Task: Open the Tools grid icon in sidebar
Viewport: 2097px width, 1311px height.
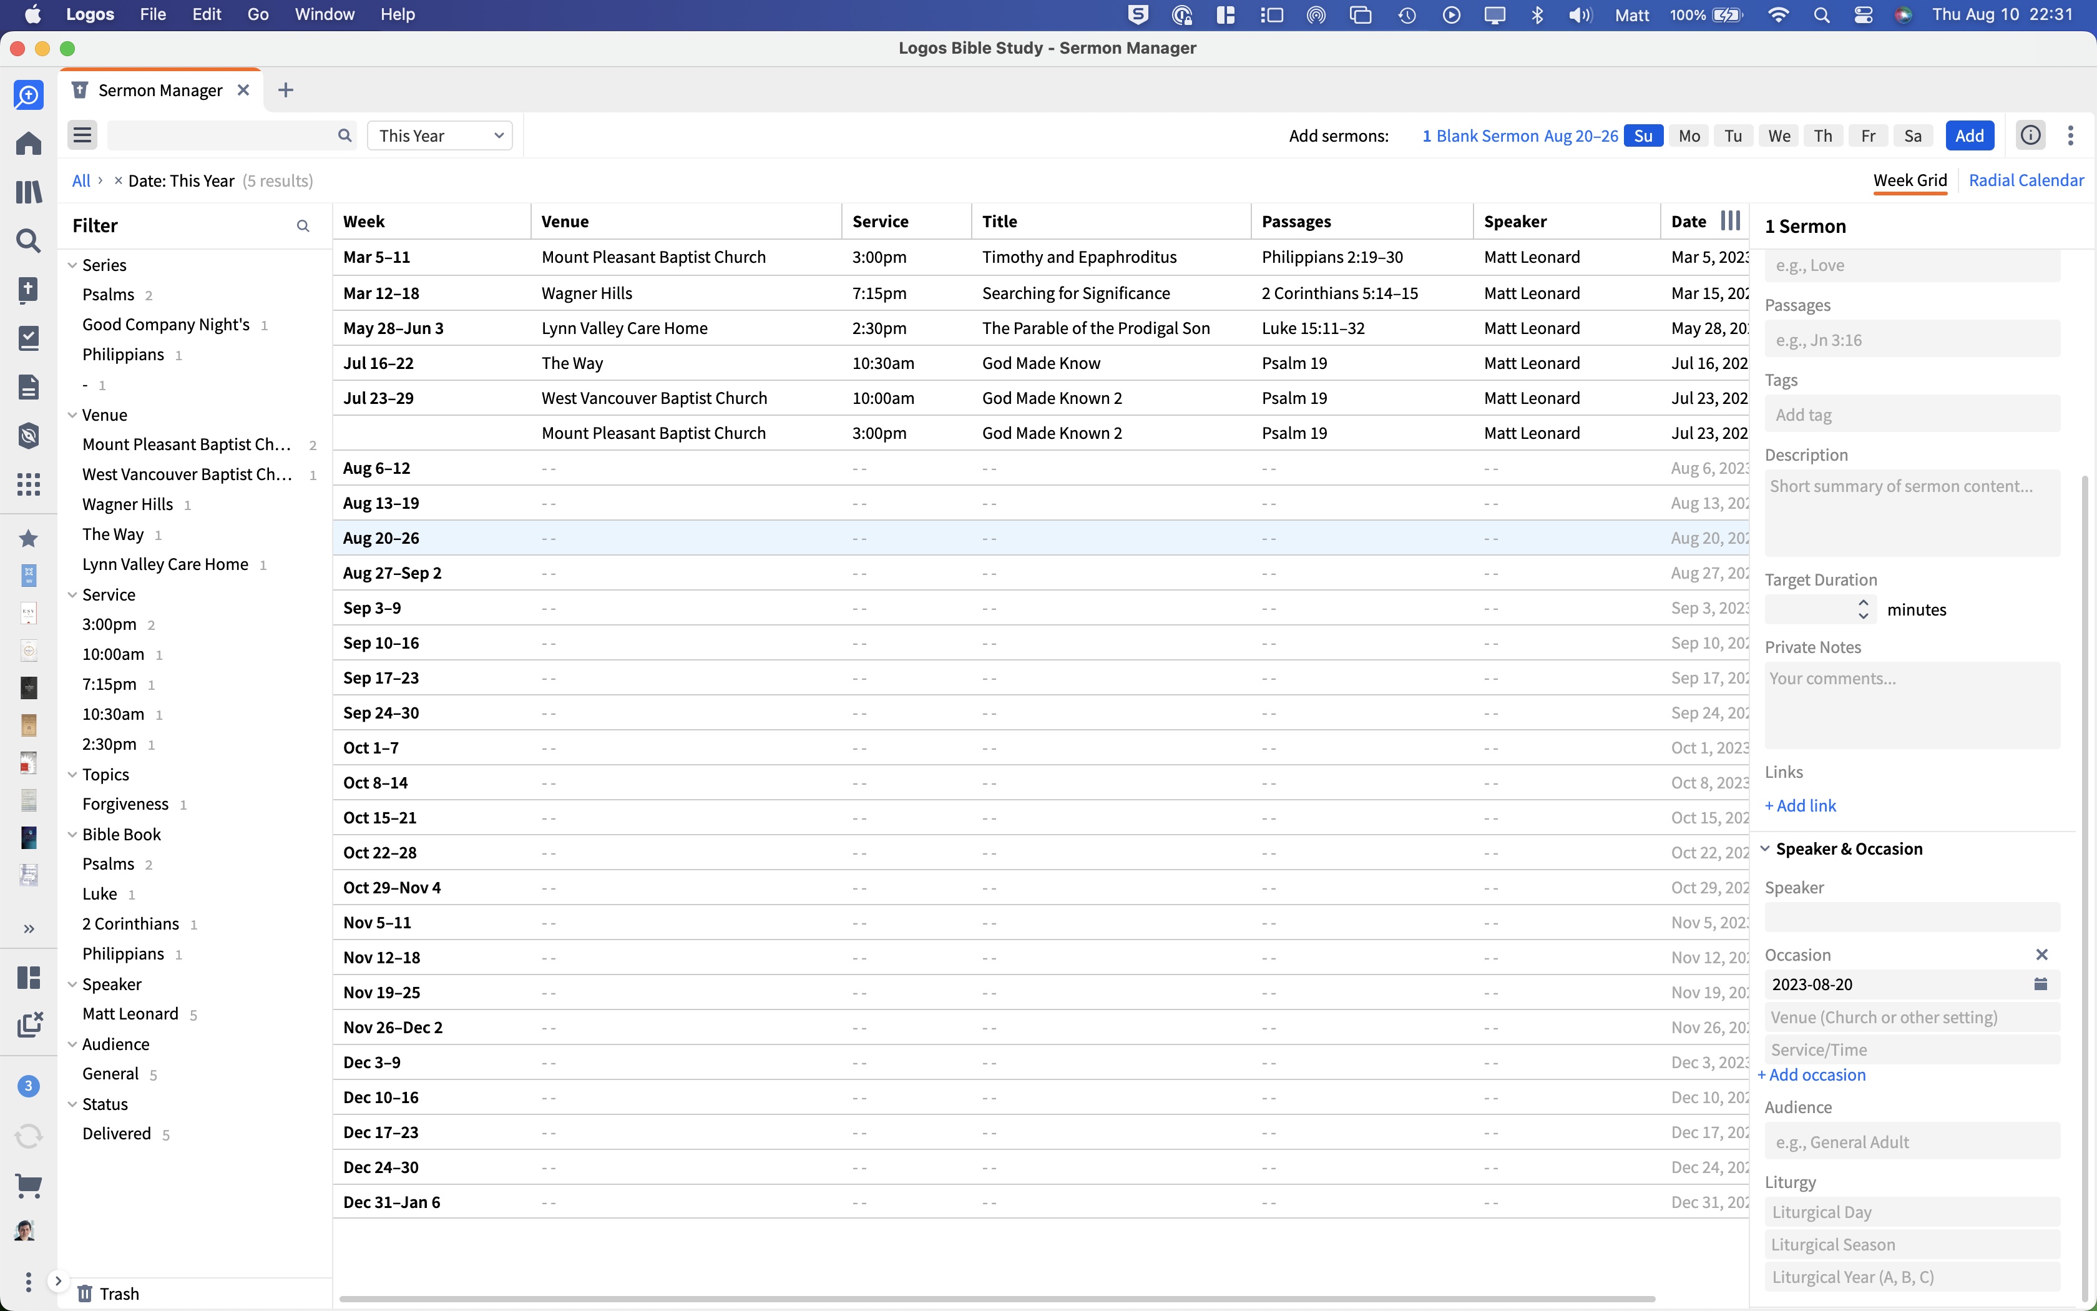Action: coord(29,484)
